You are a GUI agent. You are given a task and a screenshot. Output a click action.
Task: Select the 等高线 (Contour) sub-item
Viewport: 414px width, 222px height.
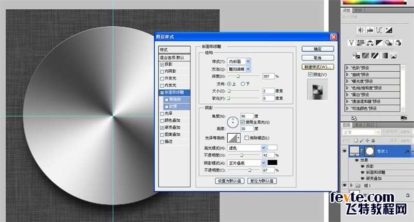pos(175,100)
